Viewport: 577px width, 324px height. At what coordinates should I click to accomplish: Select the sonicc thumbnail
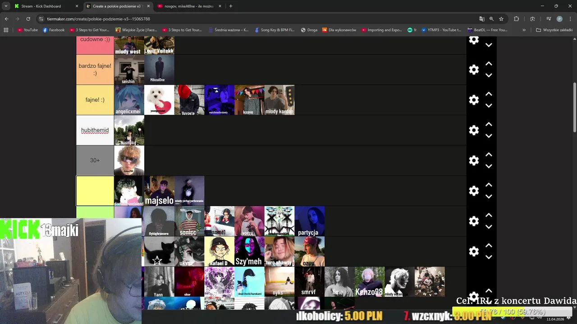pyautogui.click(x=189, y=221)
